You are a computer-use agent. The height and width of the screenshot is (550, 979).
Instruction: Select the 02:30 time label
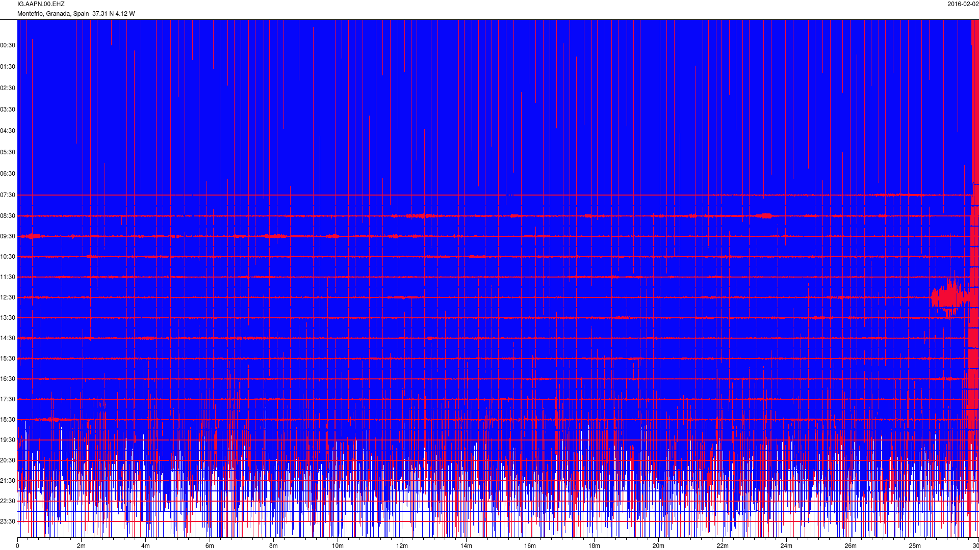[8, 88]
